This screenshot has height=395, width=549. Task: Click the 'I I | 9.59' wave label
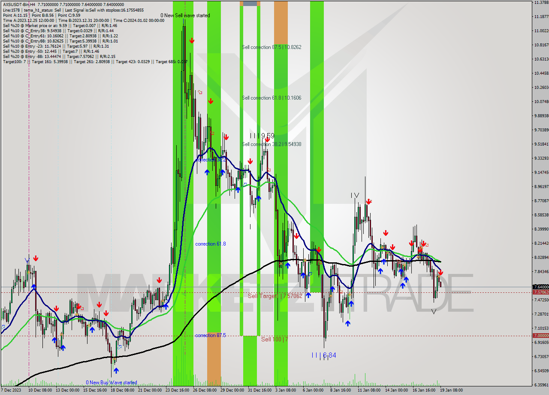pos(262,136)
